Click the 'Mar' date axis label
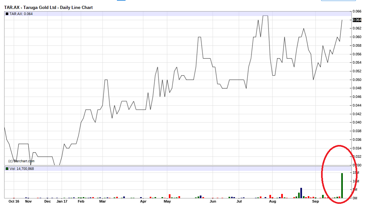The width and height of the screenshot is (369, 208). (x=103, y=201)
